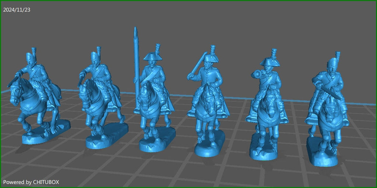Screen dimensions: 377x188
Task: Click the 2024/11/23 date stamp
Action: (x=17, y=10)
